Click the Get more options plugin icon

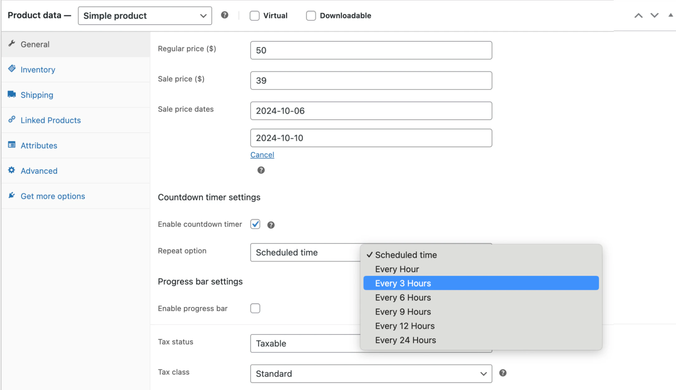tap(12, 195)
